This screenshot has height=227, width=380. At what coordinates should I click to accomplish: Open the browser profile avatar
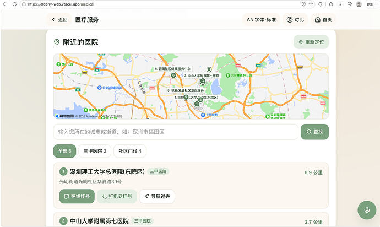point(359,4)
